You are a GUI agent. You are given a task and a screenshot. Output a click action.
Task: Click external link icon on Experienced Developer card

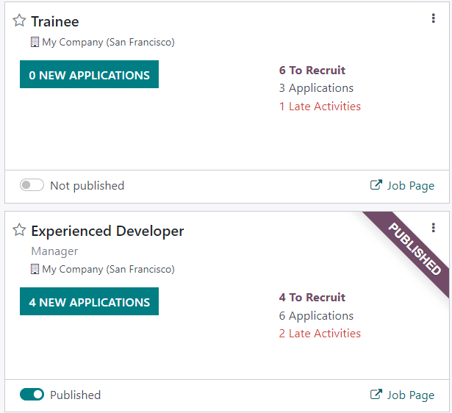pos(376,395)
